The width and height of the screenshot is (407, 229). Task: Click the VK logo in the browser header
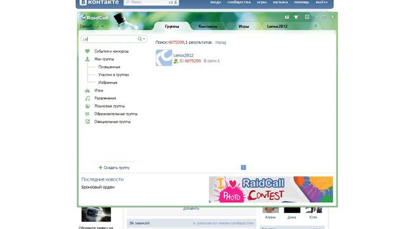coord(83,3)
